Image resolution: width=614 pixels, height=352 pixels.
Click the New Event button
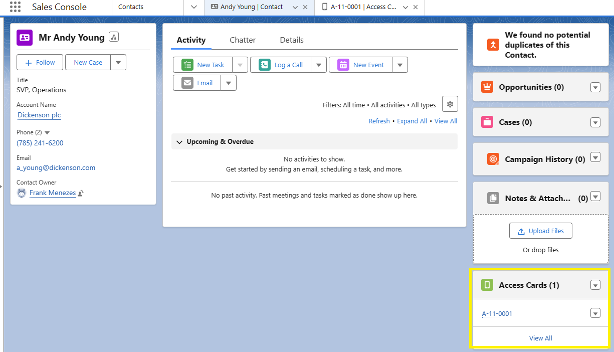click(x=361, y=65)
